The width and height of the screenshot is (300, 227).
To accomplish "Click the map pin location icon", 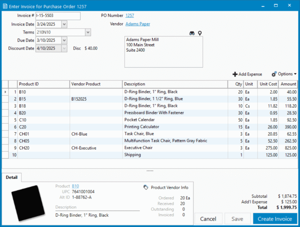I will pos(200,33).
